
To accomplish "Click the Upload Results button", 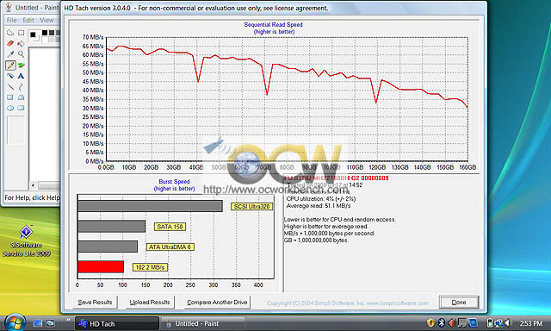I will [150, 303].
